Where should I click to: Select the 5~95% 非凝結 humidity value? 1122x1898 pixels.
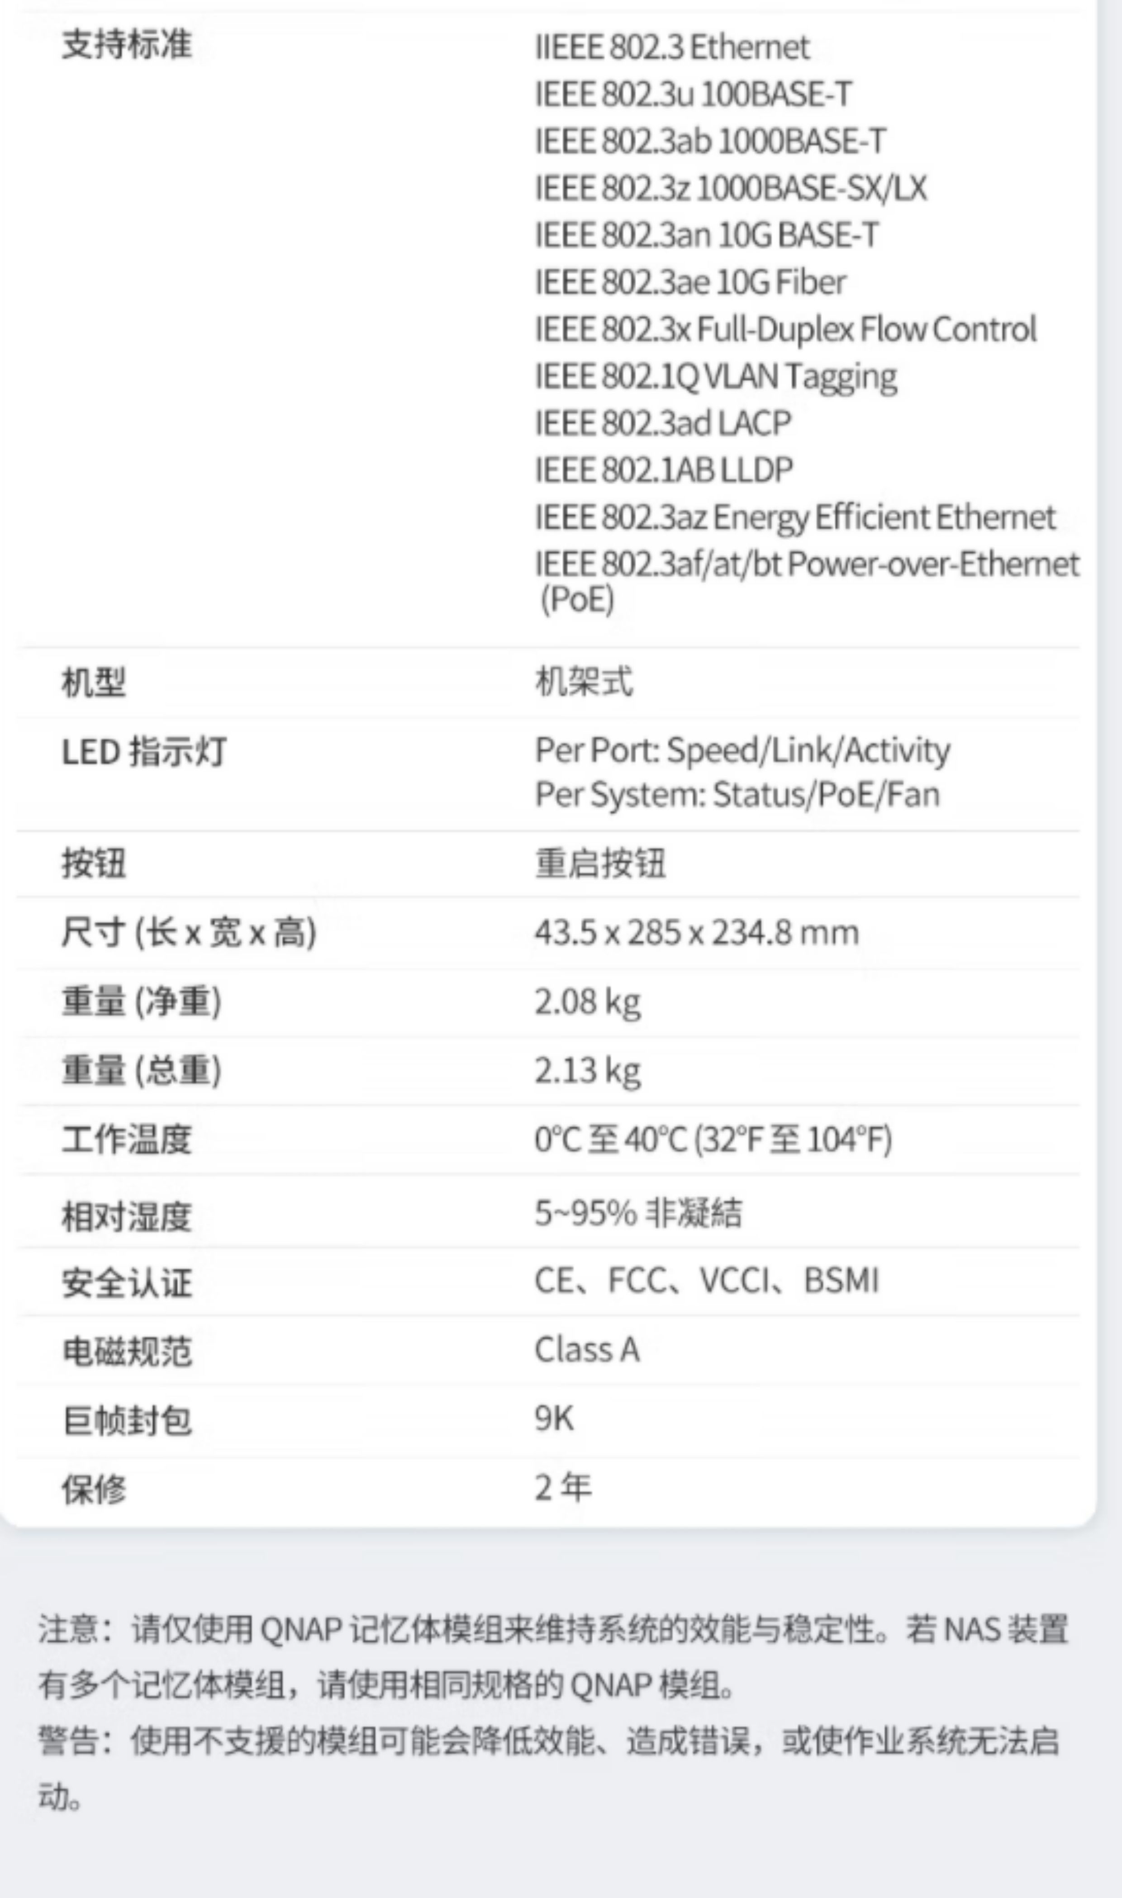coord(638,1213)
